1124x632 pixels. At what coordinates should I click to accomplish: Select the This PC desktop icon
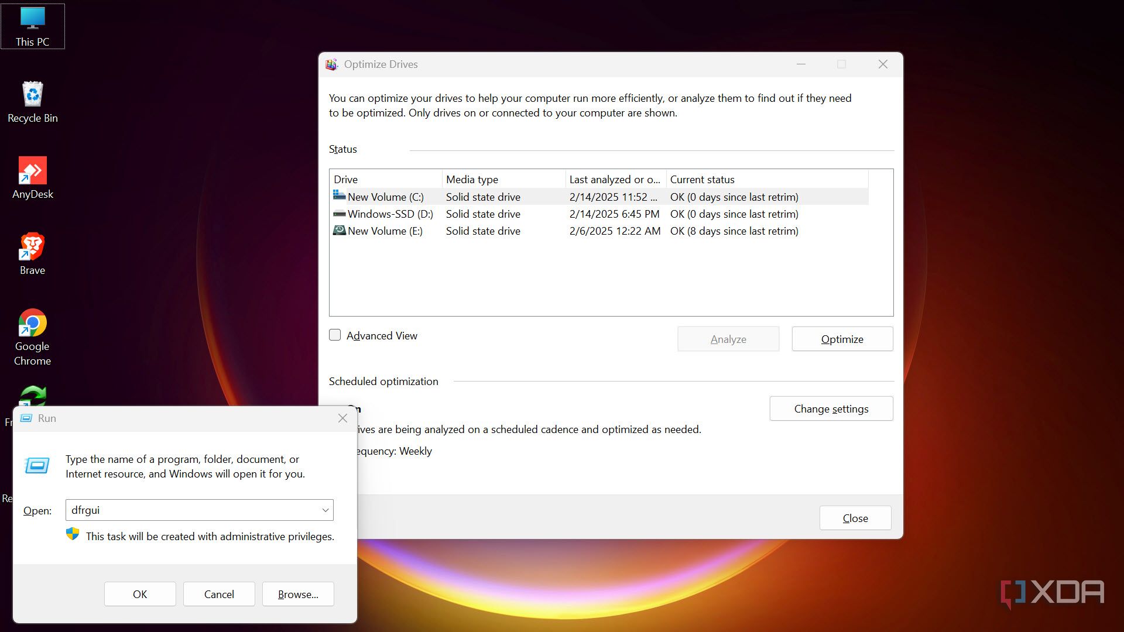click(x=32, y=26)
